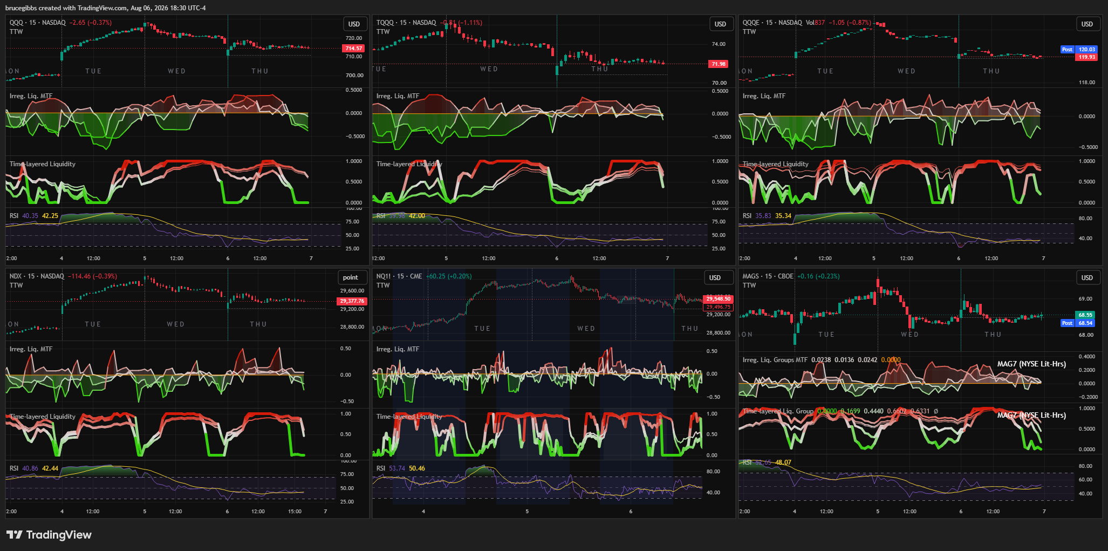Select the RSI legend in NDX panel
The image size is (1108, 551).
[x=14, y=468]
